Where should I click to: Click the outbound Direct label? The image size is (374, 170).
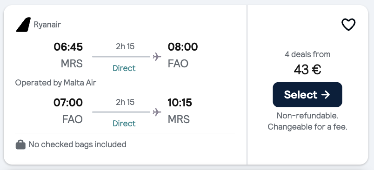[x=124, y=68]
